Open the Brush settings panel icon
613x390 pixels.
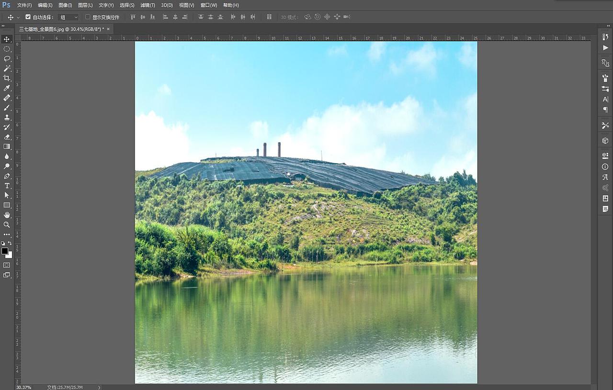click(605, 89)
